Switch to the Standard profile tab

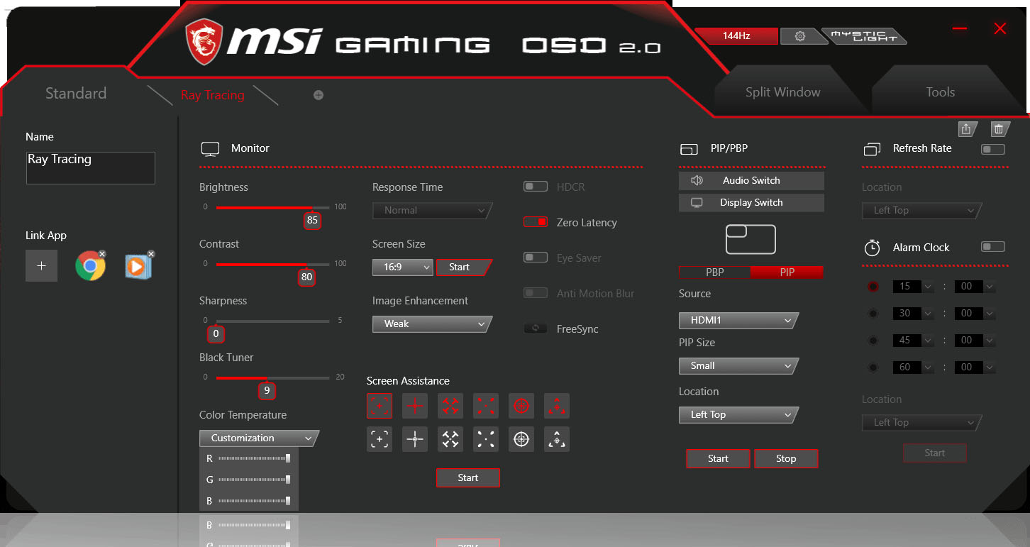pyautogui.click(x=76, y=94)
